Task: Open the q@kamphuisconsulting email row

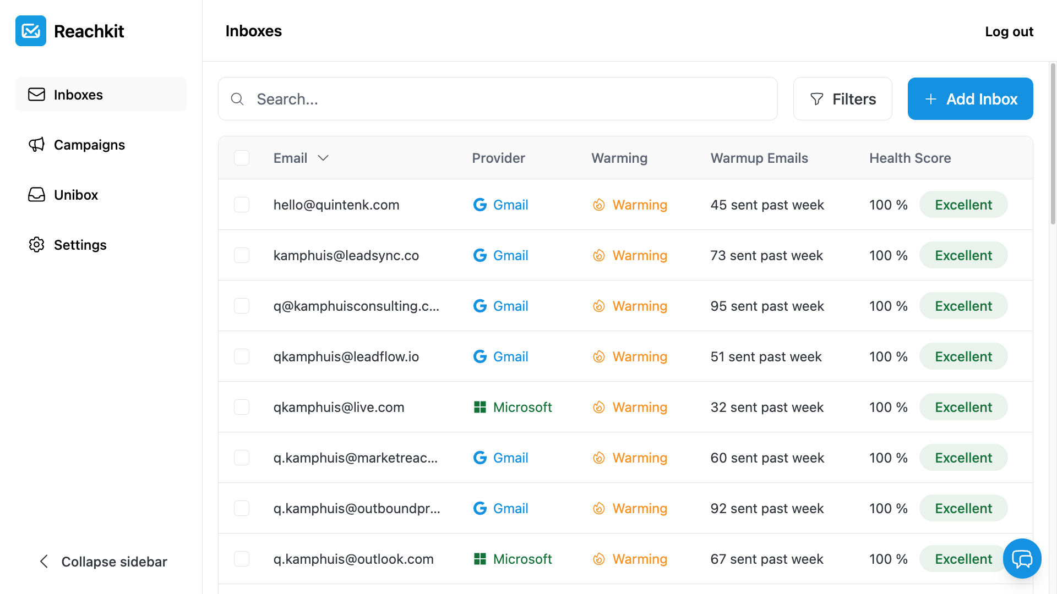Action: pyautogui.click(x=356, y=306)
